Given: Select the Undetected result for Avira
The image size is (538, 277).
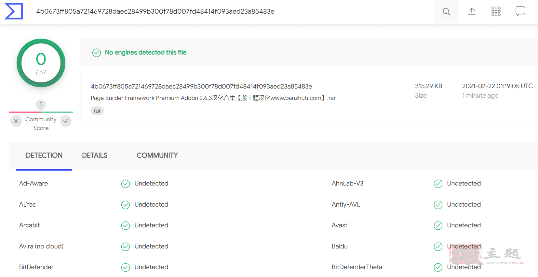Looking at the screenshot, I should pos(151,247).
